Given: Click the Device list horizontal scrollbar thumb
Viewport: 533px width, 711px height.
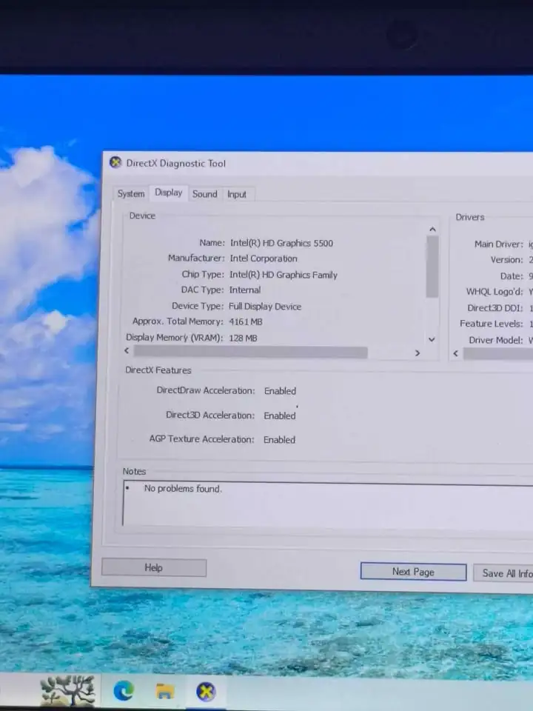Looking at the screenshot, I should pos(251,352).
